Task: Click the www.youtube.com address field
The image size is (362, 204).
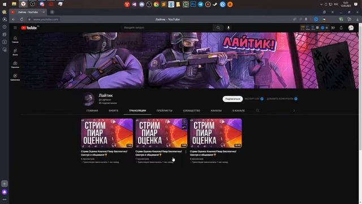Action: (x=46, y=19)
